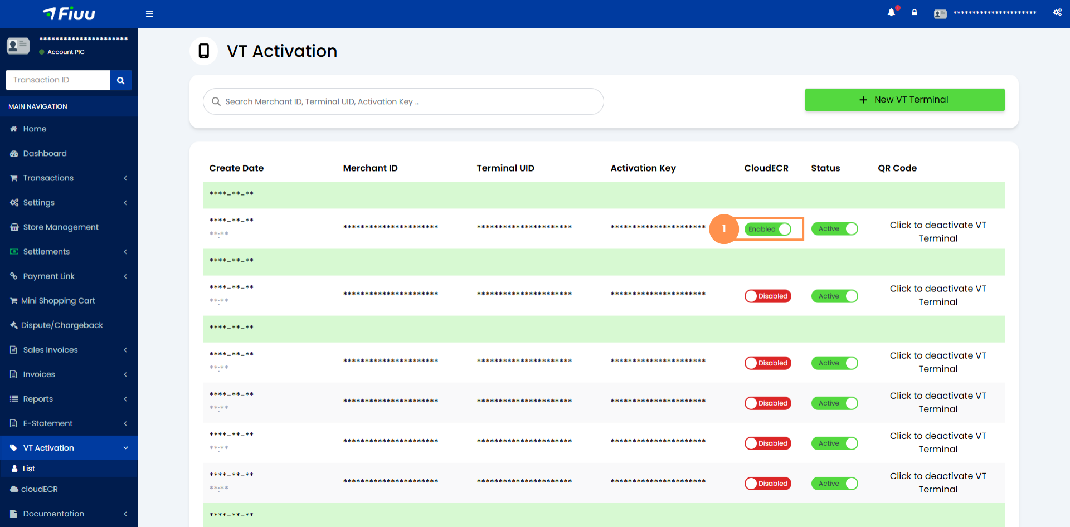Click the lock icon in header
Screen dimensions: 1070x527
pyautogui.click(x=915, y=12)
